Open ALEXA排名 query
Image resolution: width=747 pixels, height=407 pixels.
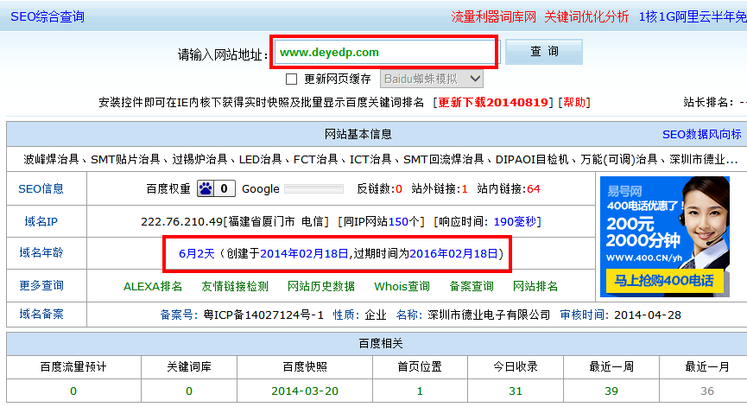pos(153,286)
